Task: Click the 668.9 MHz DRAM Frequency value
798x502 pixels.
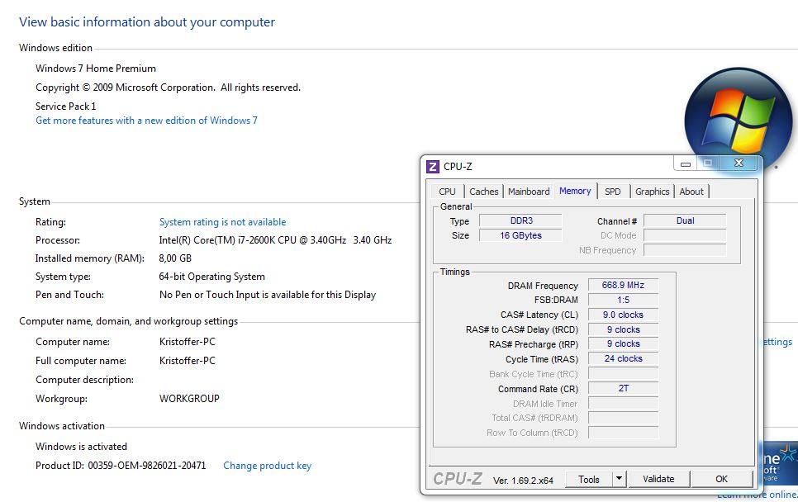Action: [624, 286]
